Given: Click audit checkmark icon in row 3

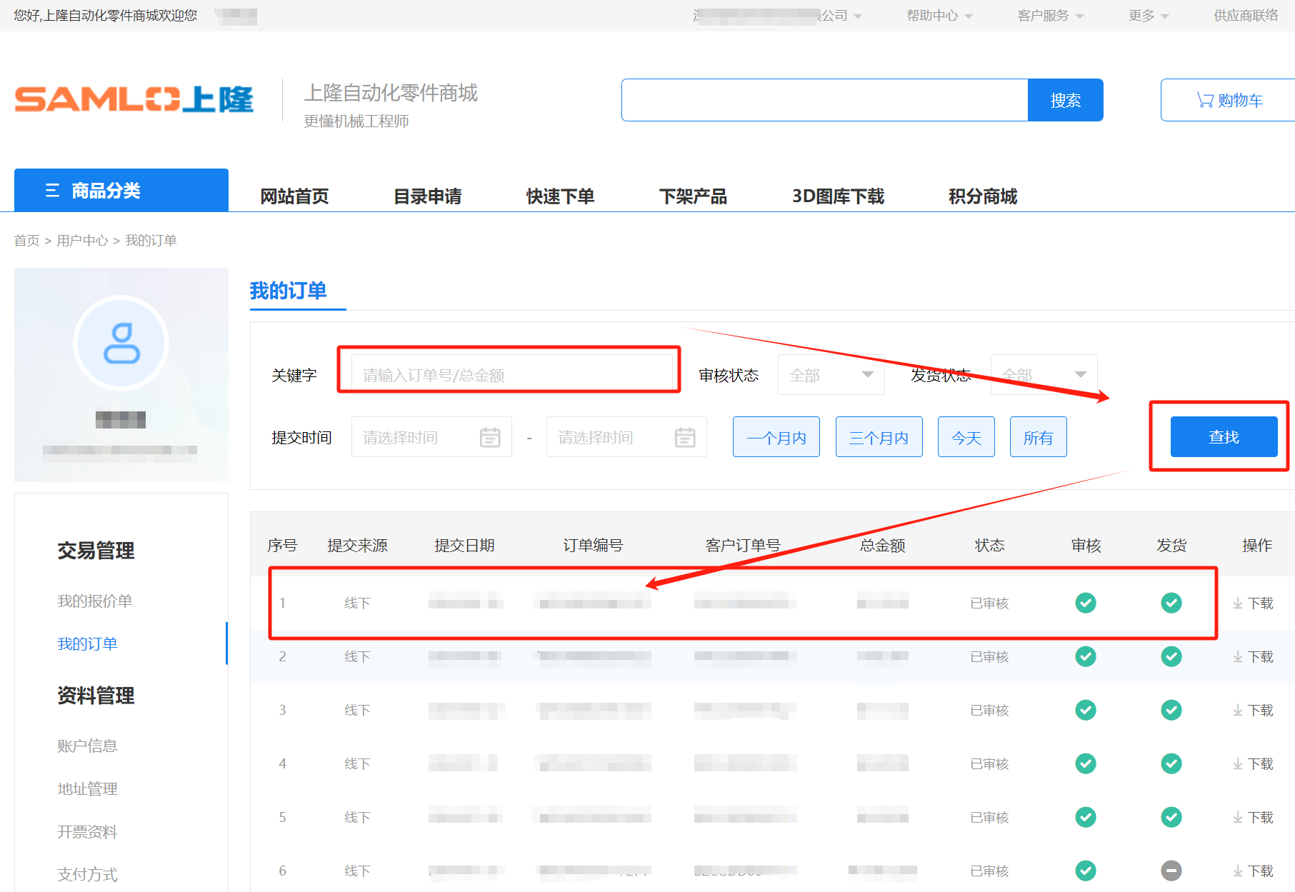Looking at the screenshot, I should pyautogui.click(x=1086, y=710).
